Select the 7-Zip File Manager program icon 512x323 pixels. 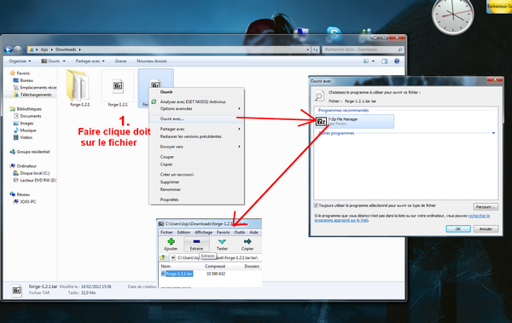click(x=322, y=121)
